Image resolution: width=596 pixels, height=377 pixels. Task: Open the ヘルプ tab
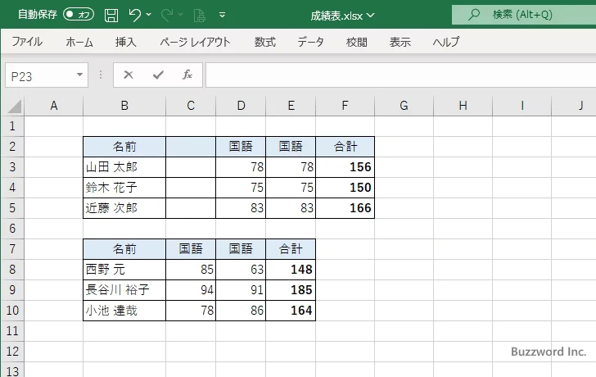click(446, 42)
